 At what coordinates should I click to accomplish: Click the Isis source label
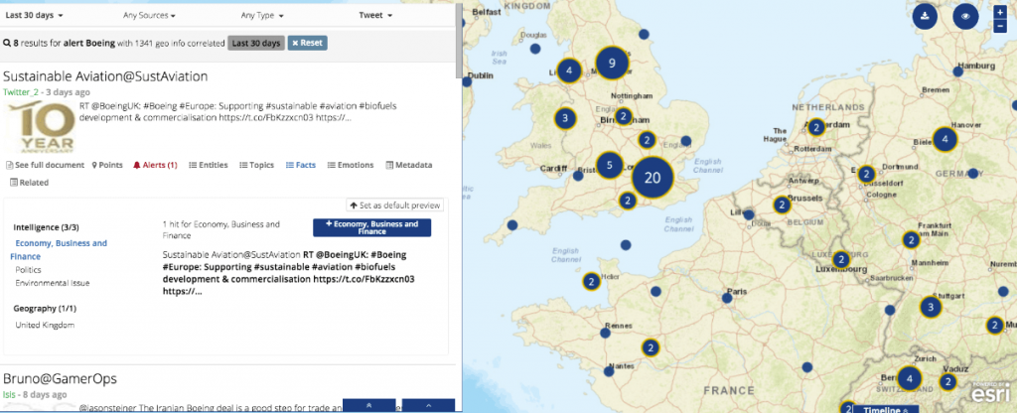(x=8, y=394)
